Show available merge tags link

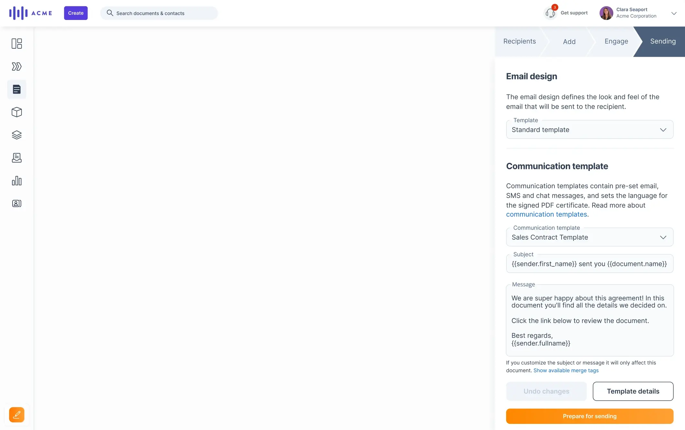566,371
